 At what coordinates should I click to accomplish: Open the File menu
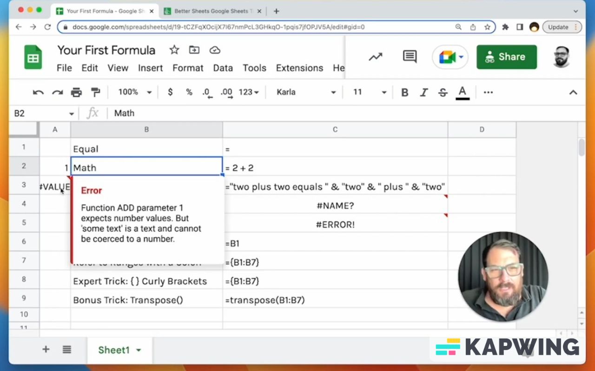64,68
